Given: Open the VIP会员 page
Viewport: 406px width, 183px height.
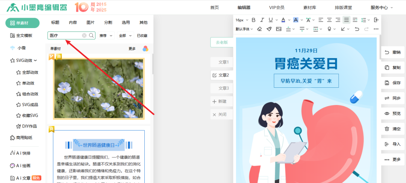Looking at the screenshot, I should [277, 7].
